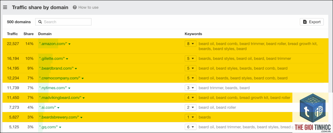This screenshot has width=333, height=133.
Task: Open the 3 keywords dropdown for nytimes.com
Action: point(190,88)
